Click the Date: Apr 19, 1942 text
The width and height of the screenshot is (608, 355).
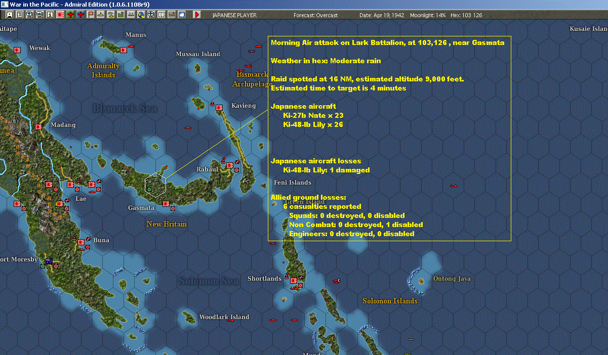point(382,15)
